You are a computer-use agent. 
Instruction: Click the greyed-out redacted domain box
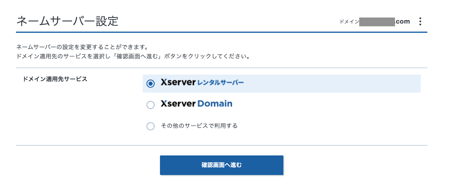(377, 22)
